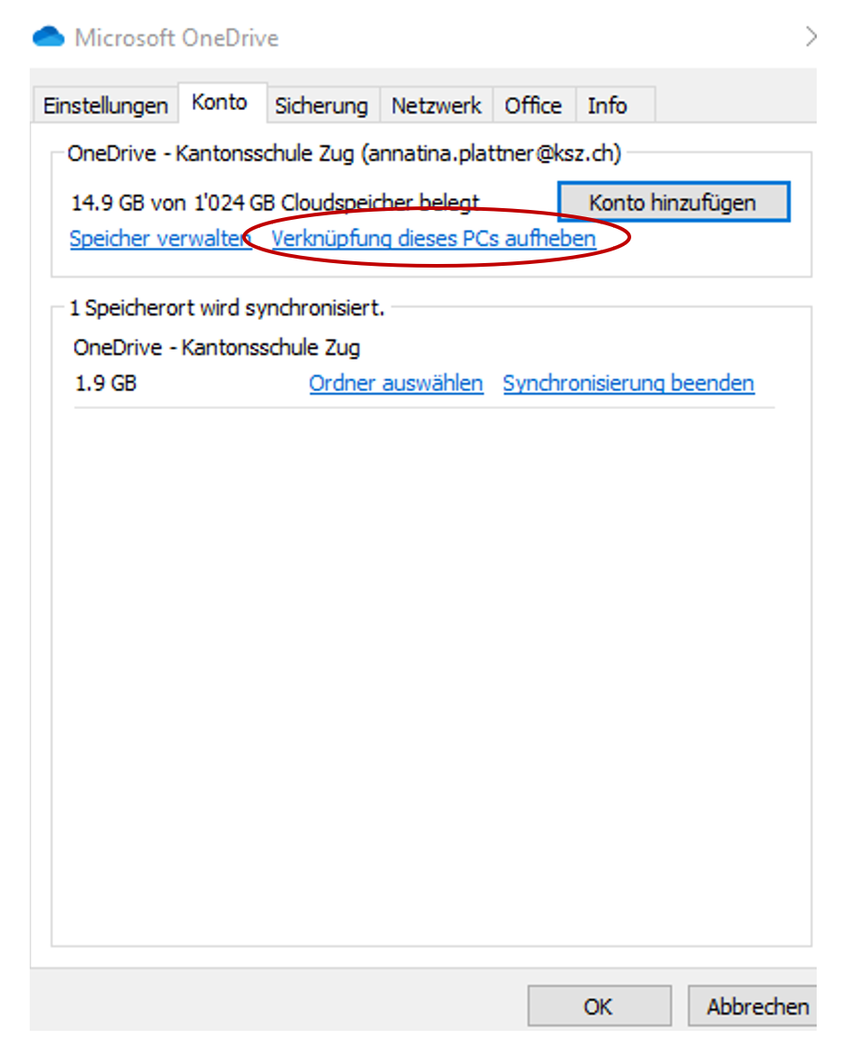Viewport: 850px width, 1038px height.
Task: Click the 1.9 GB size label
Action: (105, 384)
